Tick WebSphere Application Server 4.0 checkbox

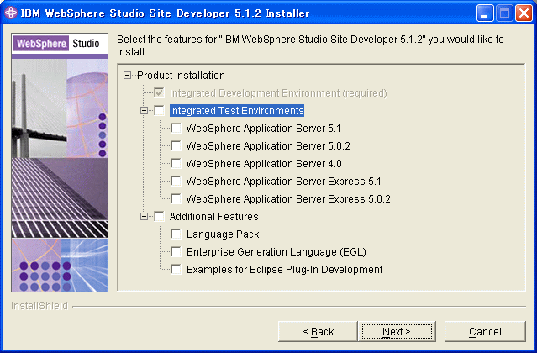(x=176, y=163)
